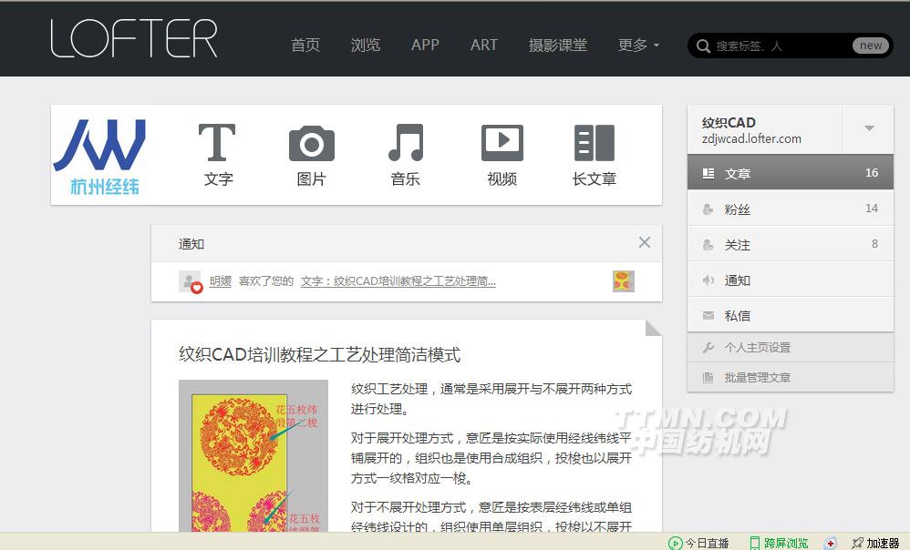Click the search magnifier icon
This screenshot has width=910, height=550.
[x=703, y=46]
